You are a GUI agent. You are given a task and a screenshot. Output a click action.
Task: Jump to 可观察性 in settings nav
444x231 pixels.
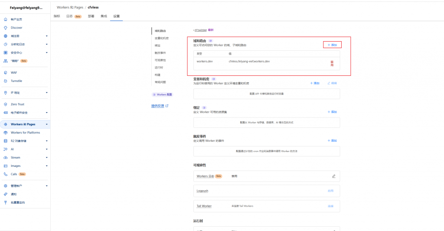click(x=160, y=60)
